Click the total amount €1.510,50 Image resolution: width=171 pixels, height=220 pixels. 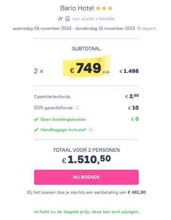point(86,159)
